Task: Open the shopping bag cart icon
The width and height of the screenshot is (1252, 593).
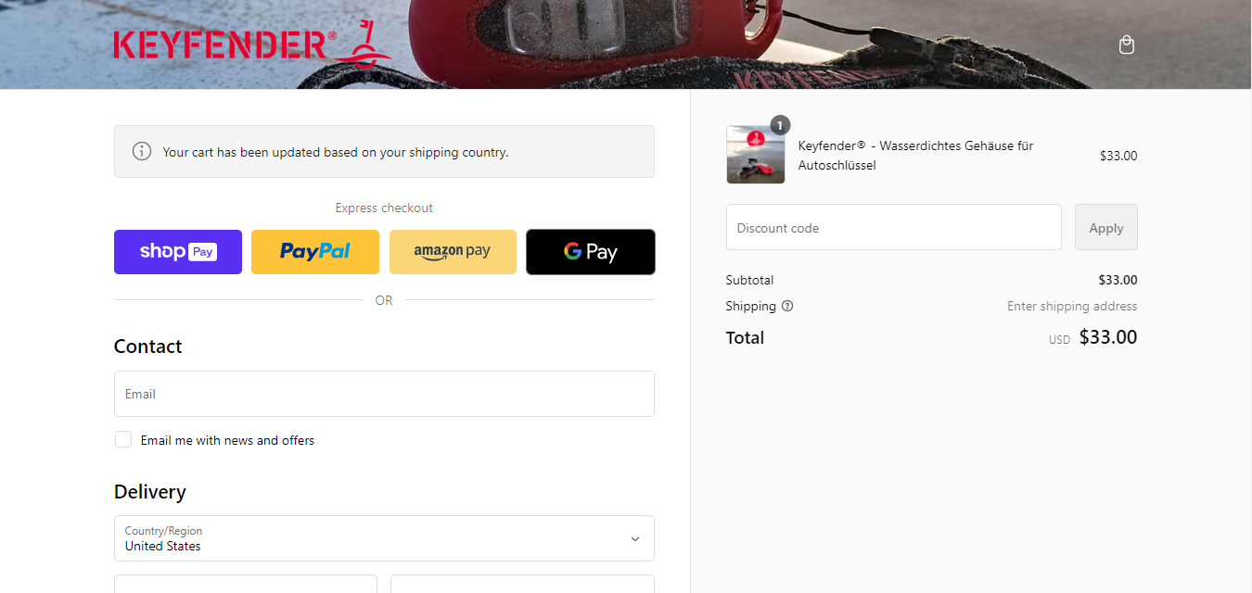Action: click(x=1127, y=44)
